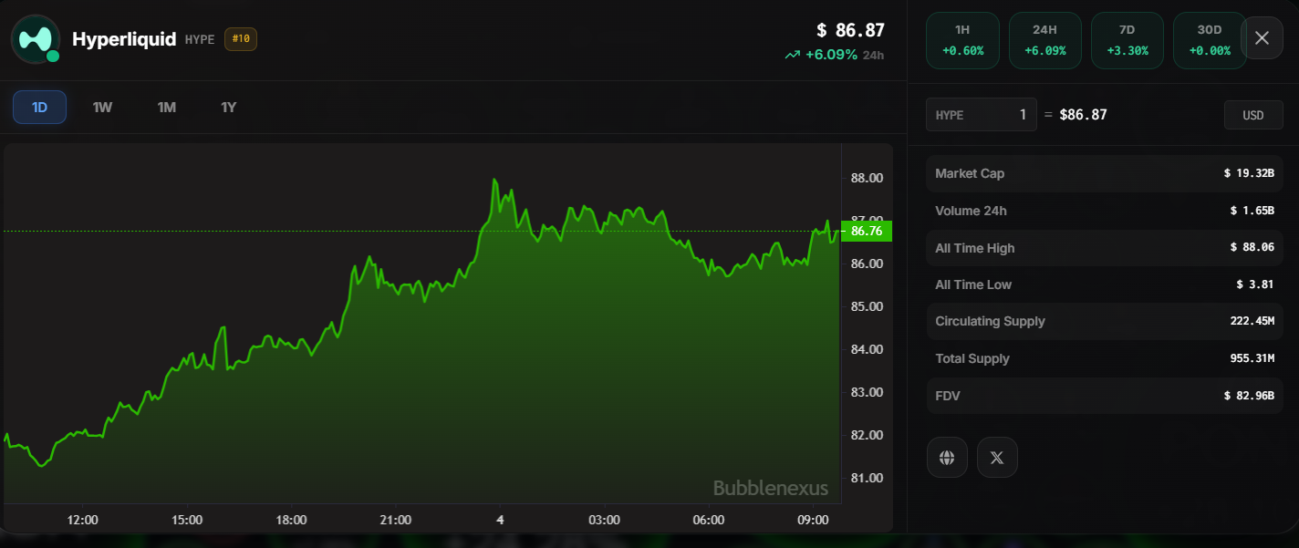Click the 86.76 current price chart label
1299x548 pixels.
866,231
